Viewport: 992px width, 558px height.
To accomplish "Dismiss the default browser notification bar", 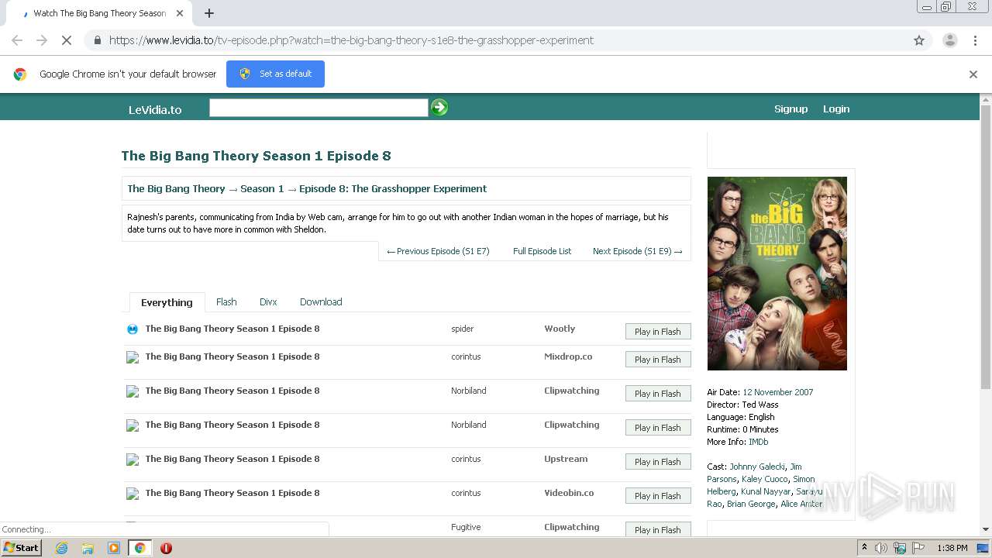I will 973,74.
